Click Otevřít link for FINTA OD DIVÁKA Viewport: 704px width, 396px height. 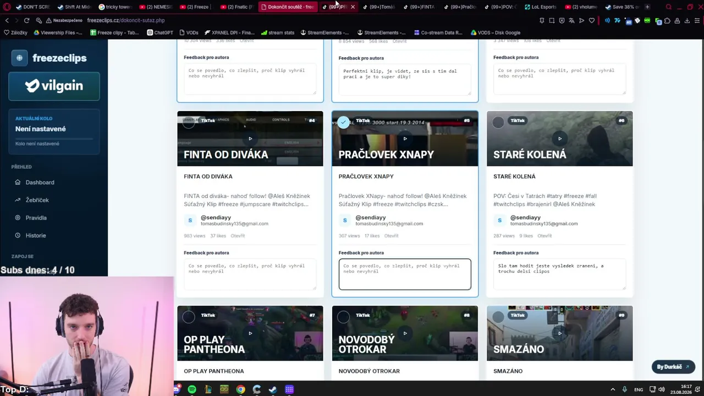click(238, 236)
